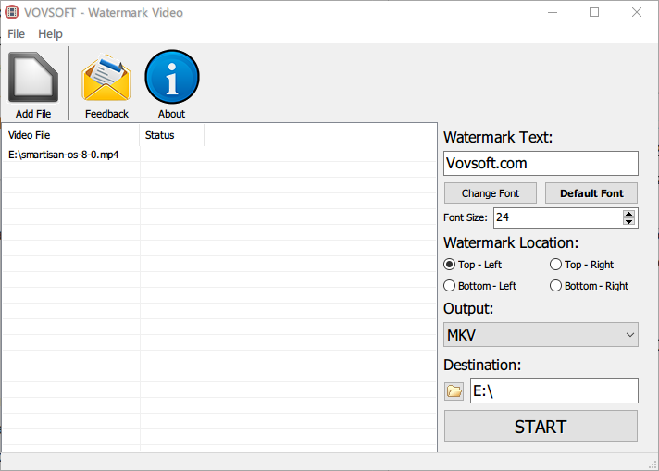The height and width of the screenshot is (471, 659).
Task: Close the Watermark Video window
Action: coord(637,13)
